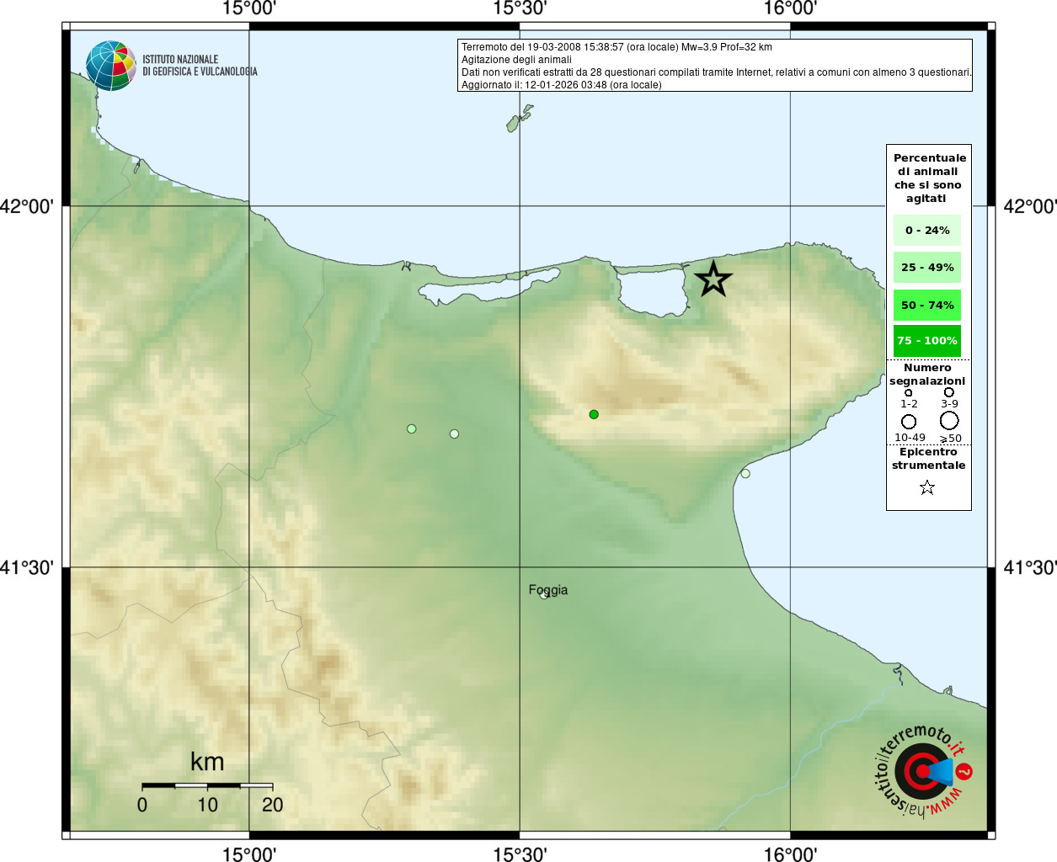Viewport: 1057px width, 862px height.
Task: Click the bottom 16°00' longitude label
Action: (790, 854)
